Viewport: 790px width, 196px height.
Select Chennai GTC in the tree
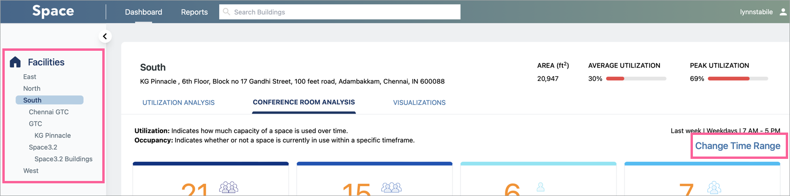coord(49,112)
